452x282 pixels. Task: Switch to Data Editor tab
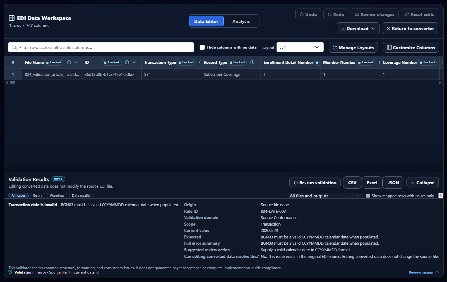[x=206, y=21]
